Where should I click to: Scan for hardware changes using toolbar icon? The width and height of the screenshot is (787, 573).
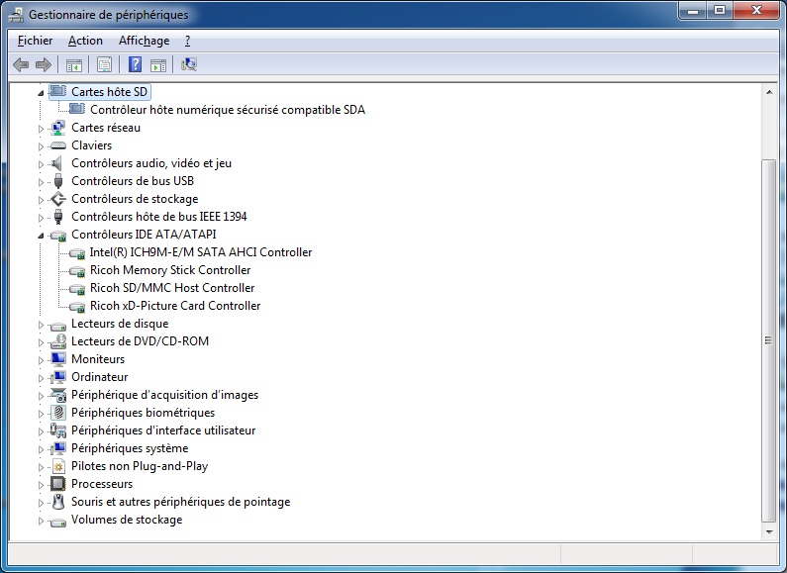[x=189, y=65]
